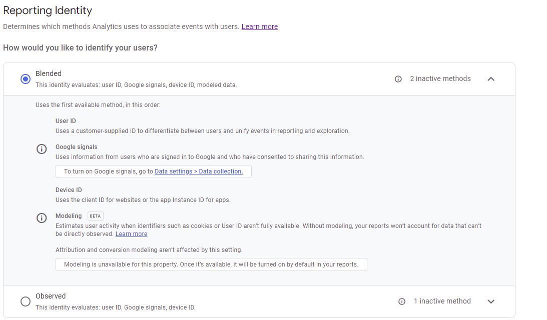Screen dimensions: 547x320
Task: Click the 'Reporting Identity' title
Action: 48,10
